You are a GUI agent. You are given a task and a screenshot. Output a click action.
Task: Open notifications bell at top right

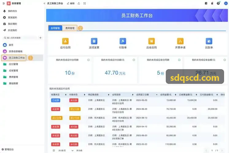point(212,3)
